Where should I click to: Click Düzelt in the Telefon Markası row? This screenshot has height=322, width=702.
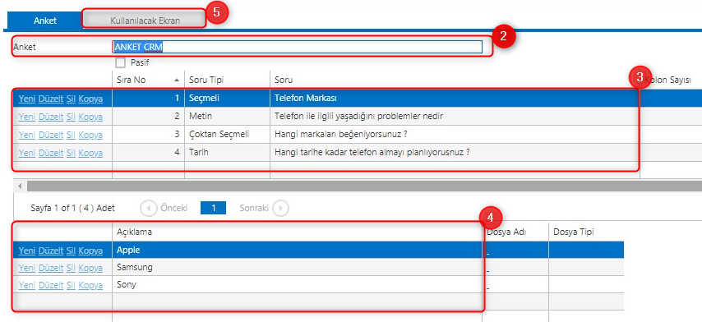[51, 99]
